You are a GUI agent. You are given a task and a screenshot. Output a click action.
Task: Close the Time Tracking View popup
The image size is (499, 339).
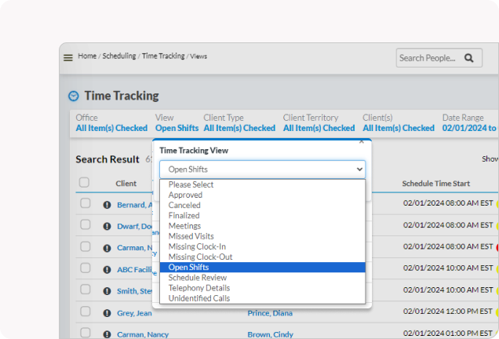tap(361, 141)
